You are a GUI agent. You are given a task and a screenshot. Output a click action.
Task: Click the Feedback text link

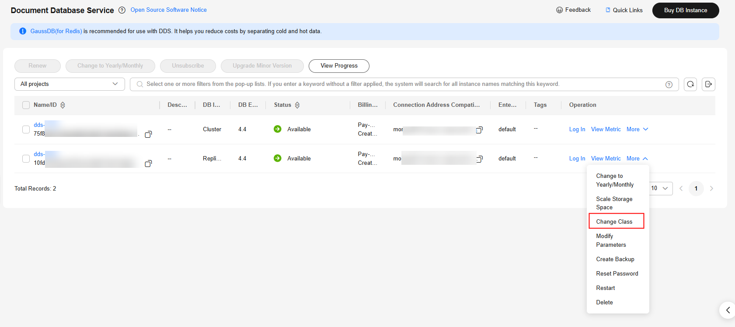[578, 10]
